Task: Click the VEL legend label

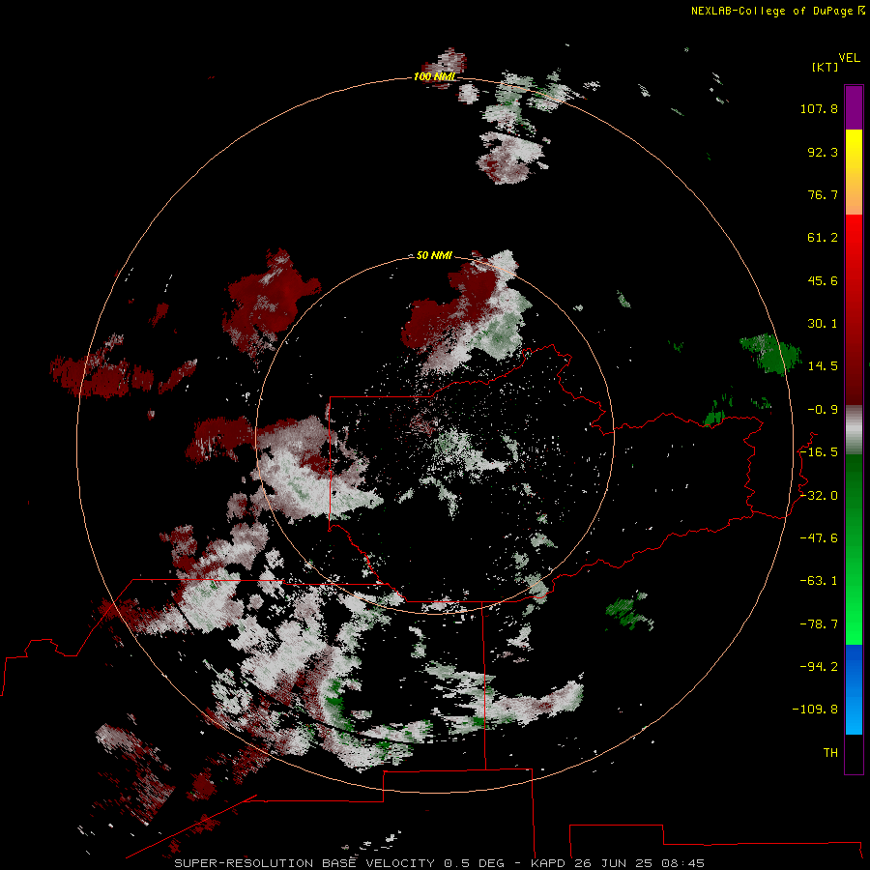Action: point(849,57)
